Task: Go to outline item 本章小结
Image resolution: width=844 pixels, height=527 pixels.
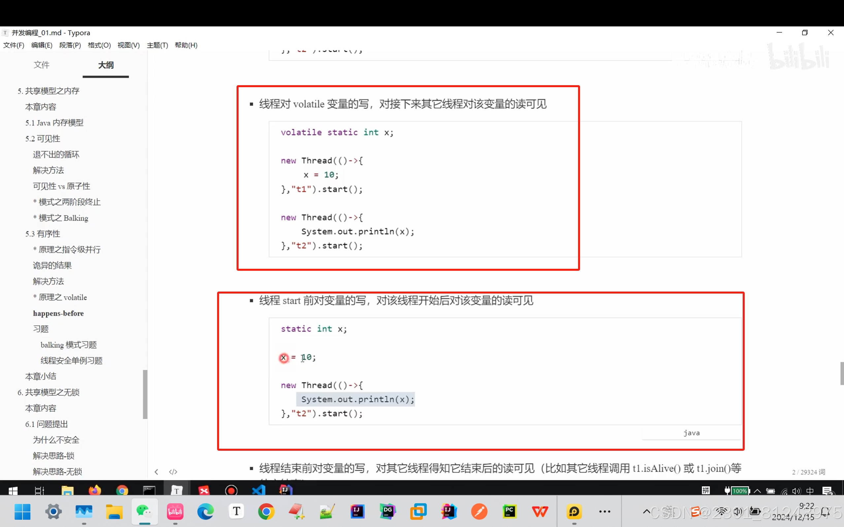Action: (x=41, y=376)
